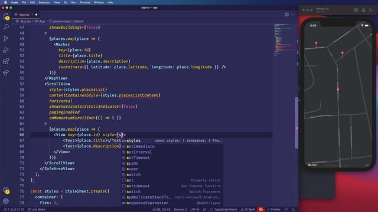378x212 pixels.
Task: Open the Source Control view
Action: (6, 38)
